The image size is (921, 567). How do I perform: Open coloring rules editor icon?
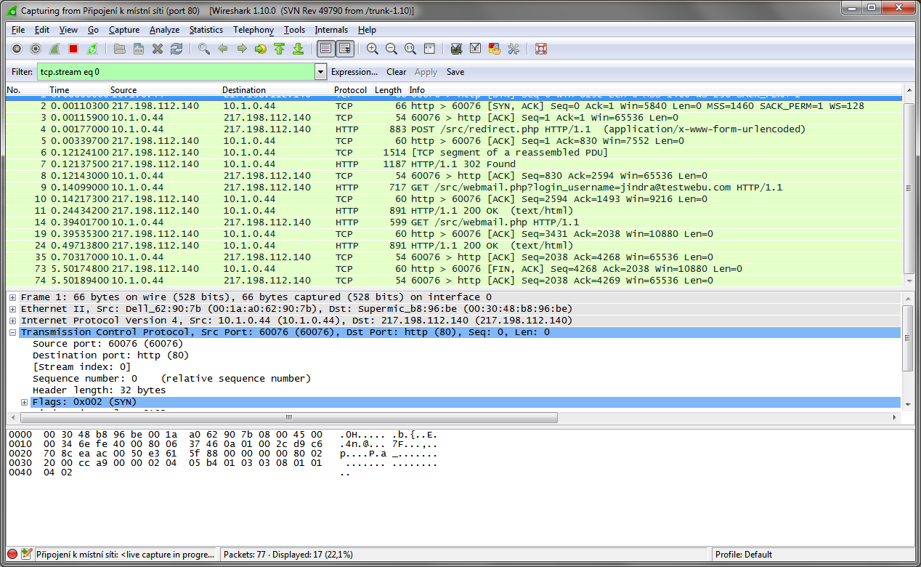[x=495, y=49]
